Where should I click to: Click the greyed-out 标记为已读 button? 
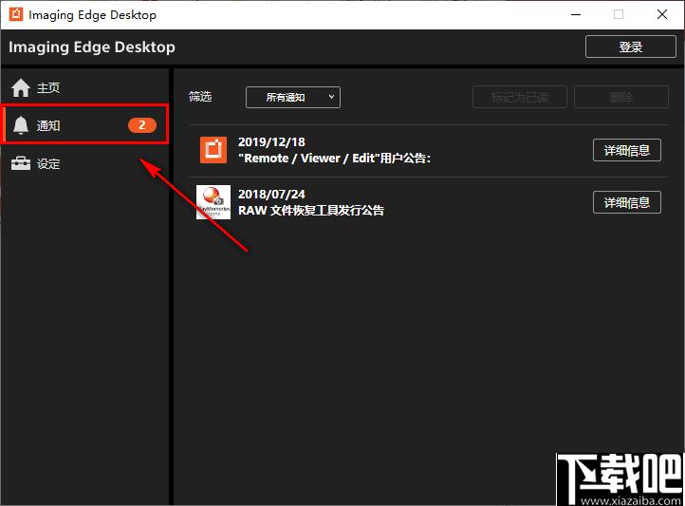pos(519,97)
